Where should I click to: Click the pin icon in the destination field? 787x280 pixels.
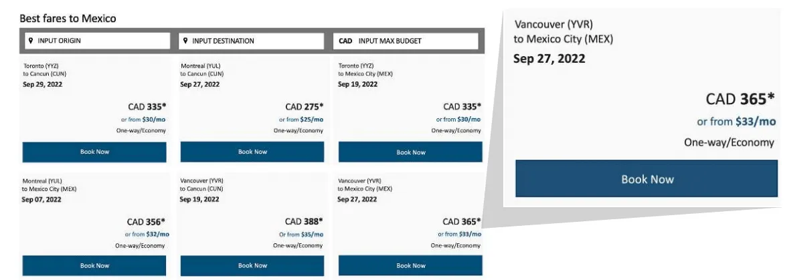(185, 41)
